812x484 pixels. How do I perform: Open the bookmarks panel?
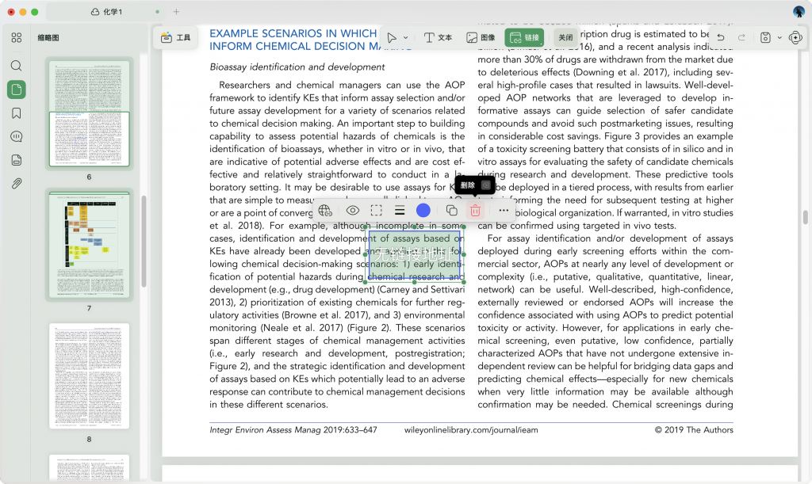[17, 113]
